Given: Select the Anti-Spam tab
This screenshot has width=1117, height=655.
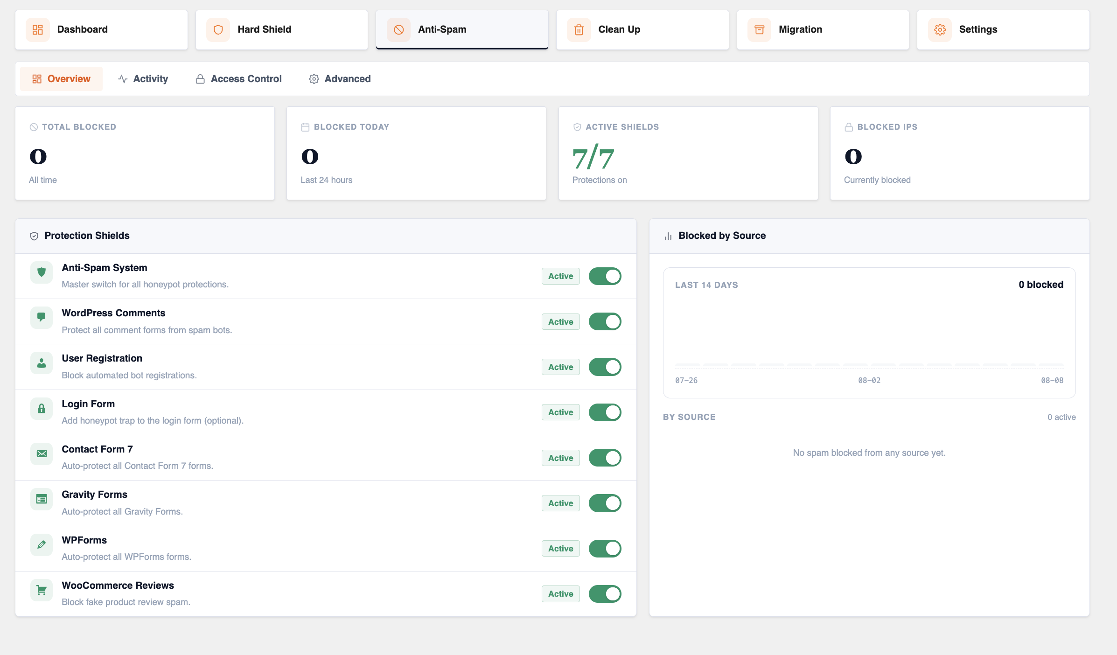Looking at the screenshot, I should pos(462,30).
